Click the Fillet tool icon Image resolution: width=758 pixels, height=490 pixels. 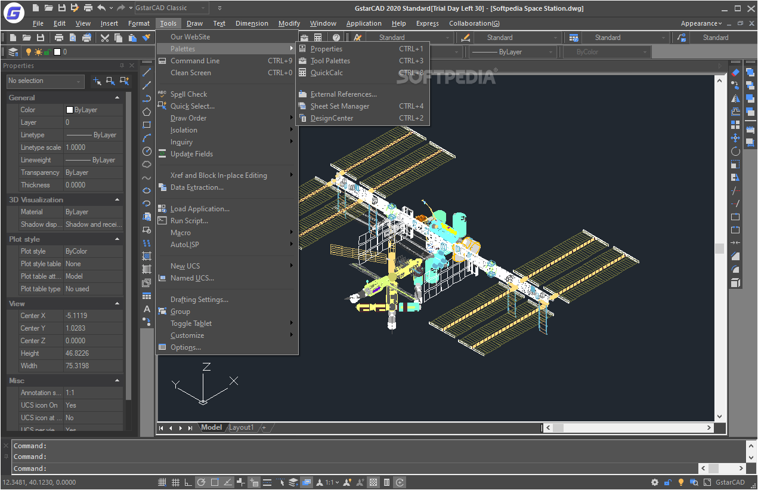tap(735, 269)
